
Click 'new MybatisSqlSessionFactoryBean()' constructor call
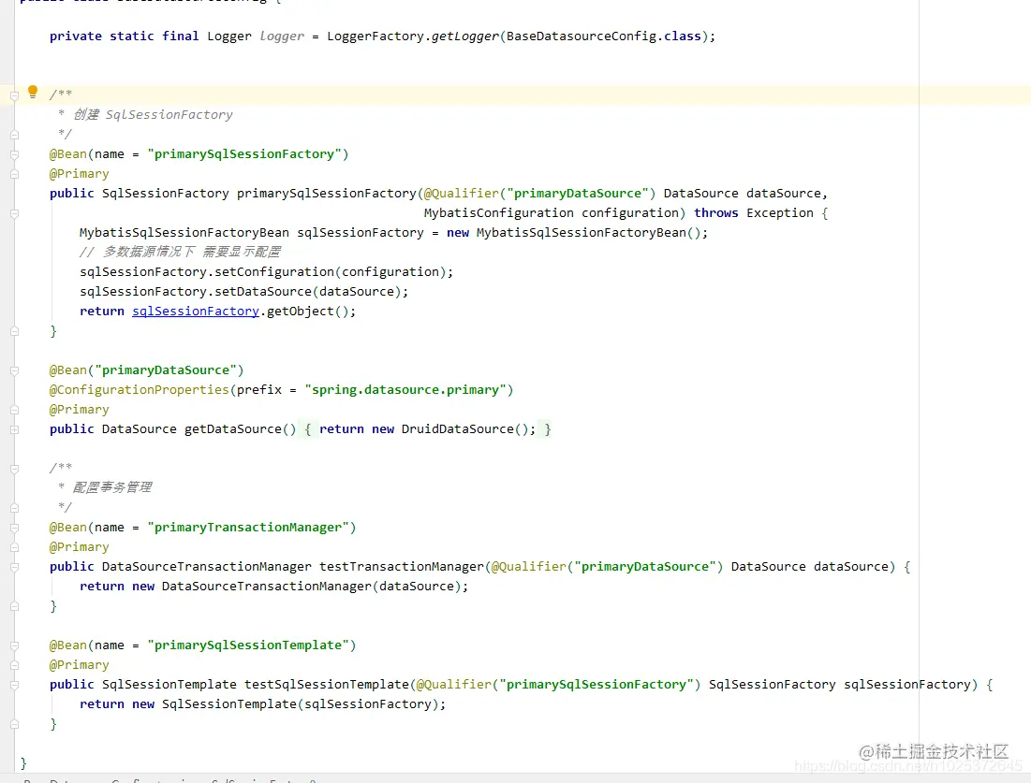click(575, 233)
